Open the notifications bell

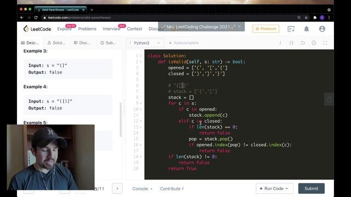point(307,29)
